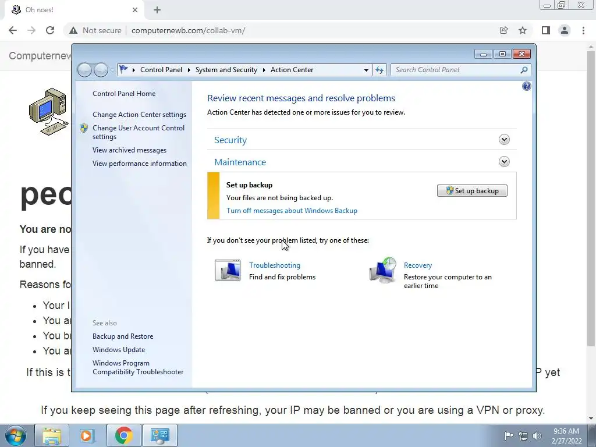Open Windows Update link
The image size is (596, 447).
pos(119,350)
